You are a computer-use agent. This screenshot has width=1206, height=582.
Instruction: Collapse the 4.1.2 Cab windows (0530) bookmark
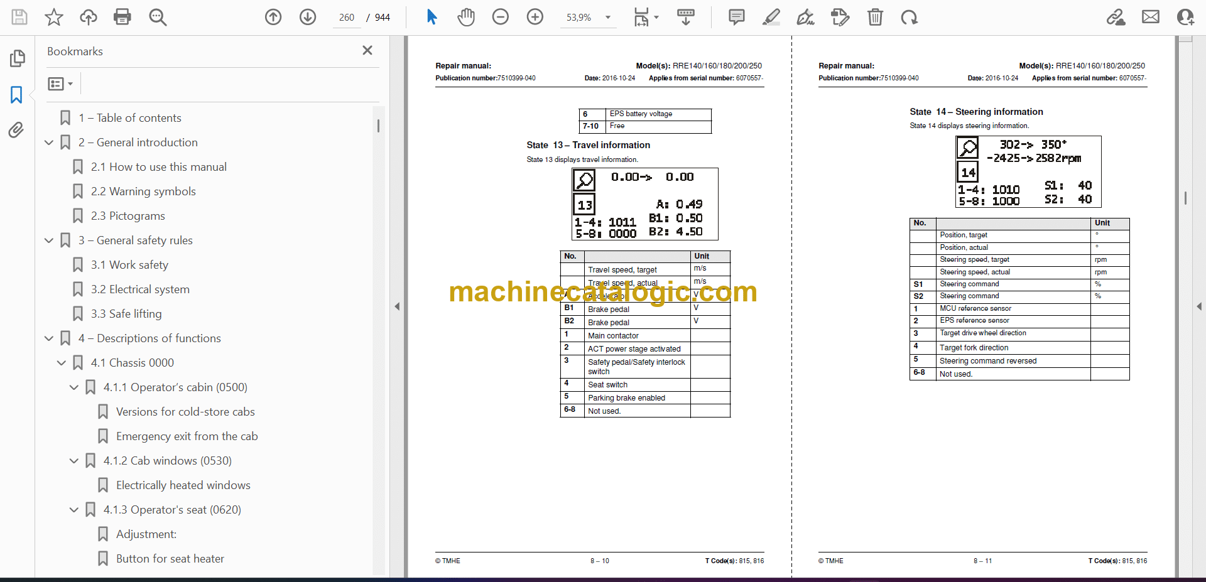74,461
